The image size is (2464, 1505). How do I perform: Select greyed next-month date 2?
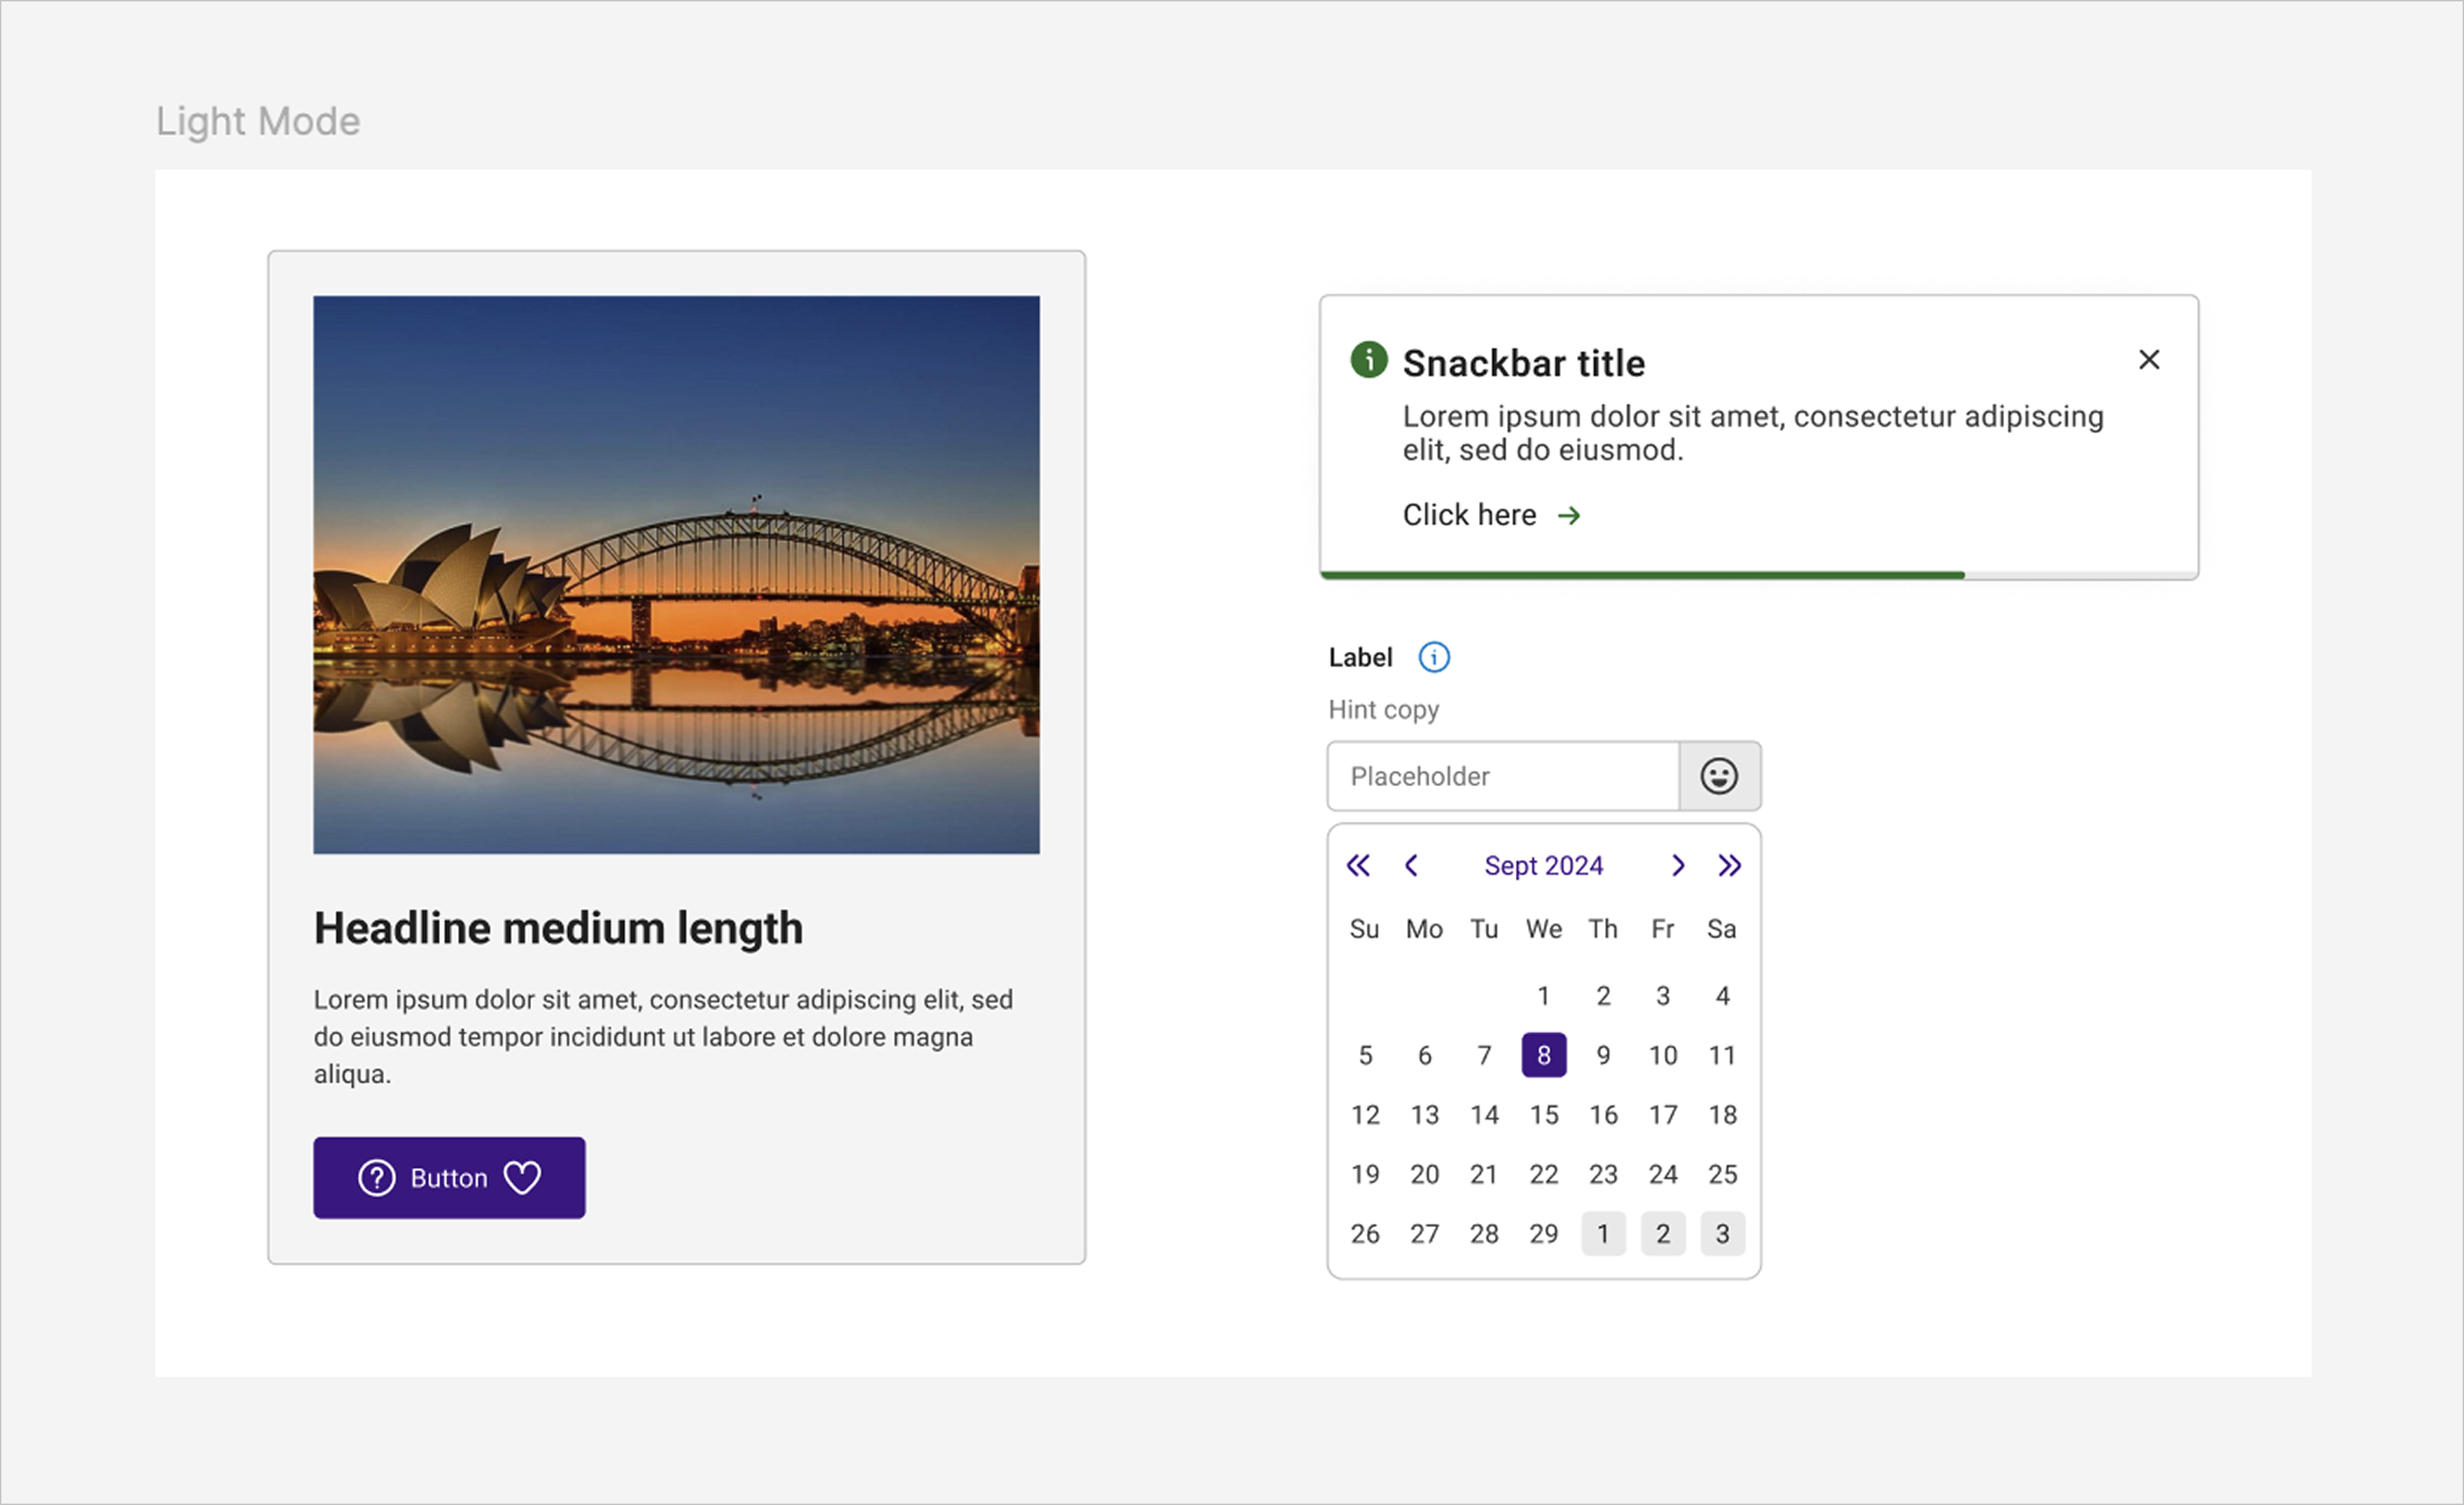[1663, 1234]
